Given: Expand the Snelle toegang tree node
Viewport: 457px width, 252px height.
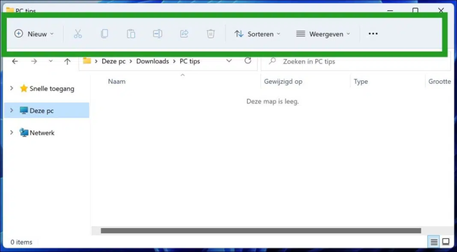Looking at the screenshot, I should click(x=12, y=88).
